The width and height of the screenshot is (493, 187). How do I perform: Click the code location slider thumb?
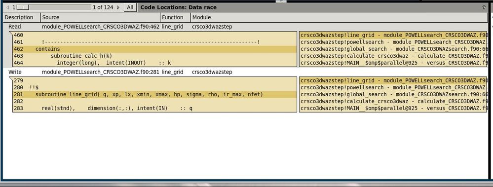click(23, 7)
